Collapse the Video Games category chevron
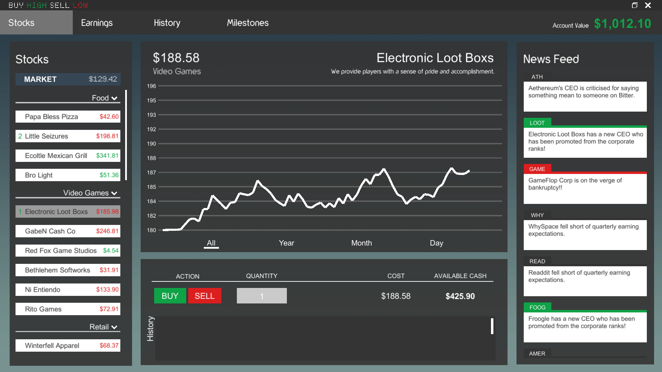This screenshot has height=372, width=662. click(114, 194)
